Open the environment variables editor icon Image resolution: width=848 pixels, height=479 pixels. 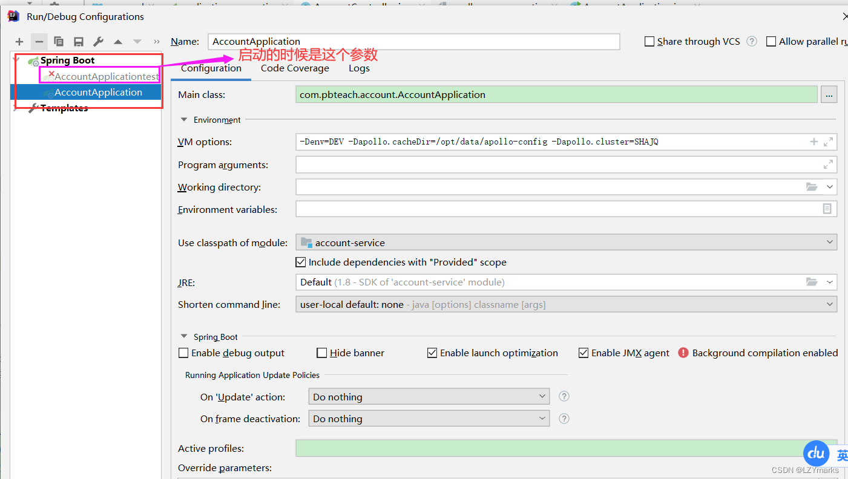(x=827, y=209)
